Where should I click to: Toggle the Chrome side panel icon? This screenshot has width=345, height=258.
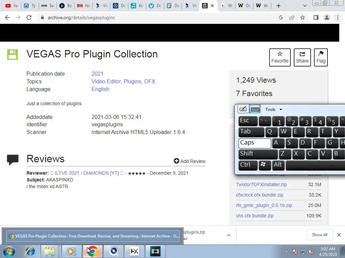[x=316, y=17]
